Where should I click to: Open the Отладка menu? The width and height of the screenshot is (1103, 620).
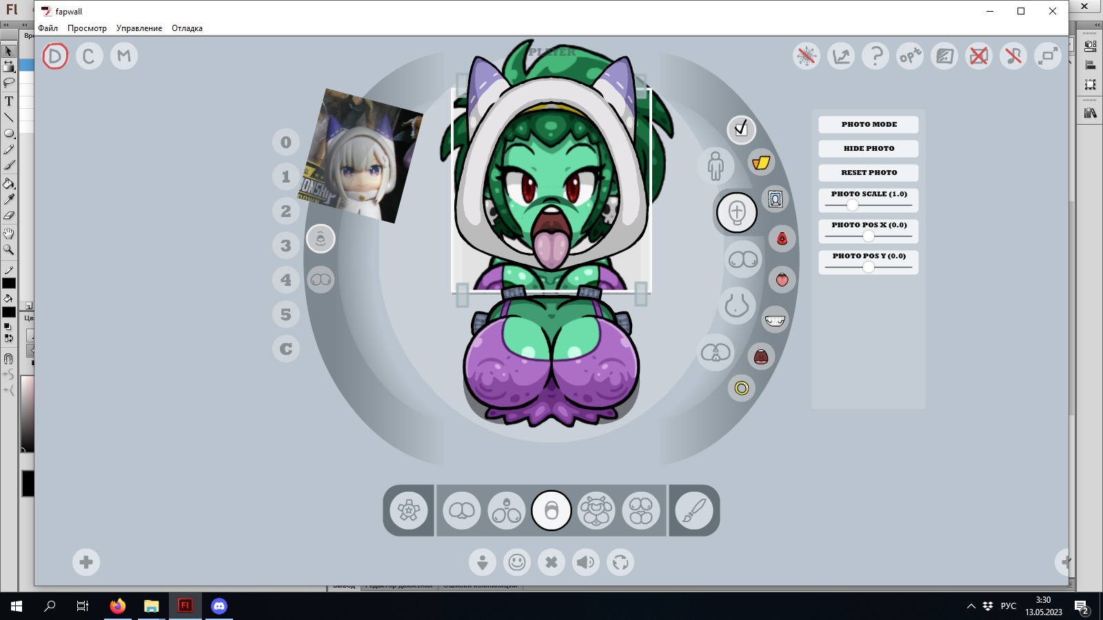point(187,28)
